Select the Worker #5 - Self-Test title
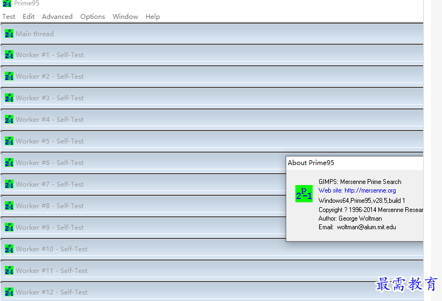 coord(50,141)
